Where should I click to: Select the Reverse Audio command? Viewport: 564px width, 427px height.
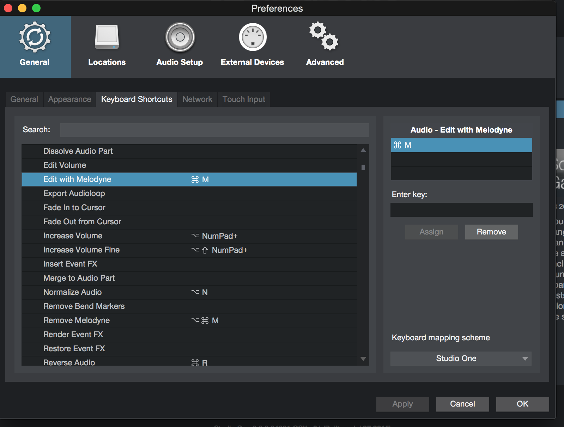pyautogui.click(x=189, y=361)
